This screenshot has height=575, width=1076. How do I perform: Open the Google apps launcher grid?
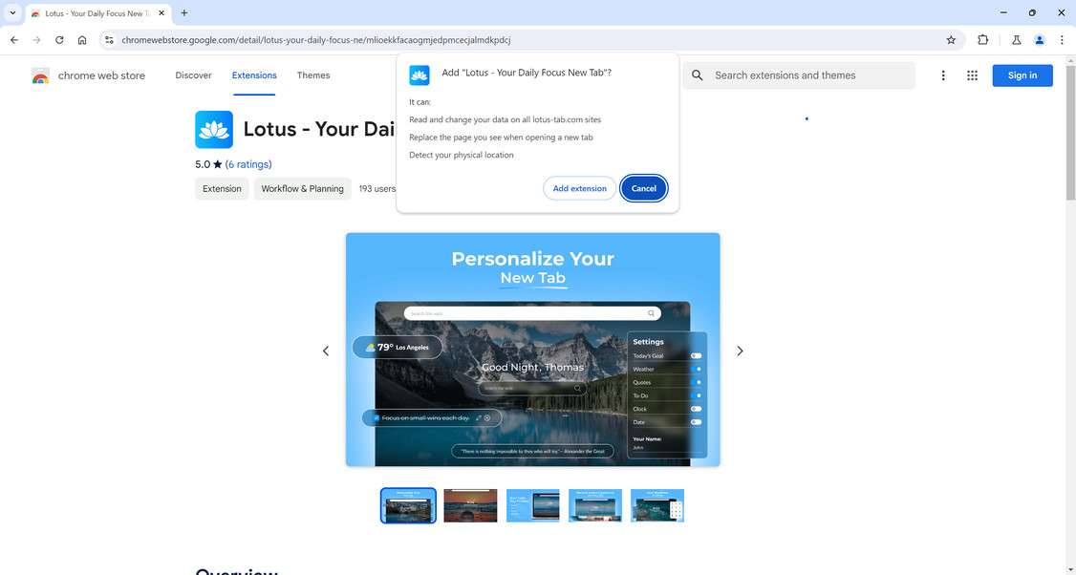[x=973, y=75]
